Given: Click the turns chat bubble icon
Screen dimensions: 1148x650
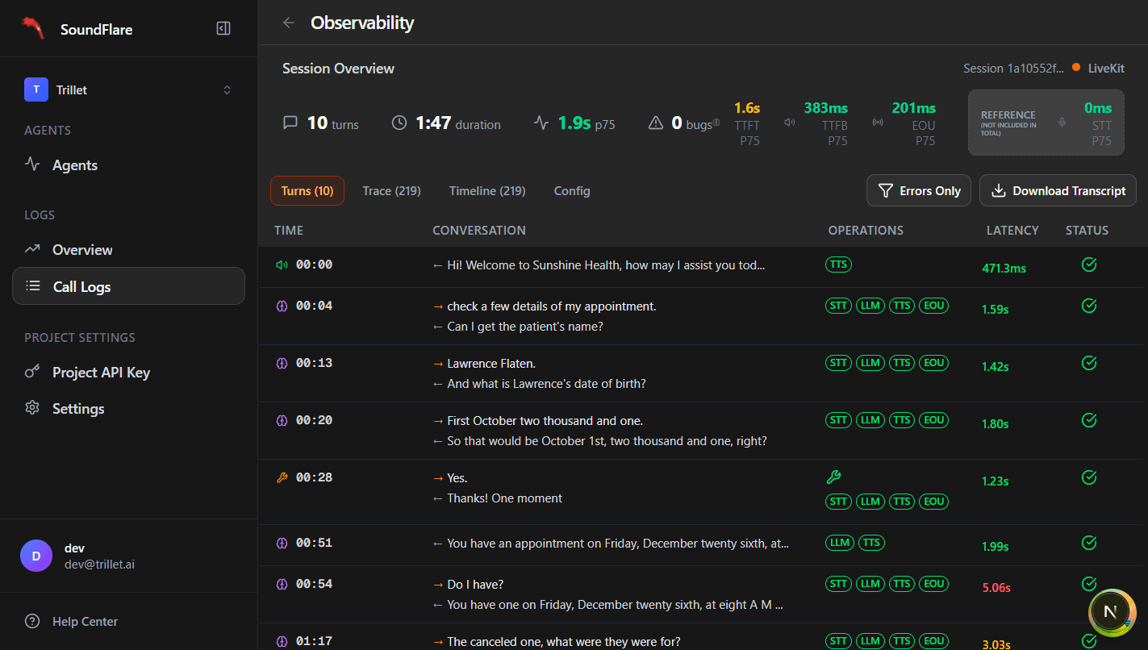Looking at the screenshot, I should [290, 123].
